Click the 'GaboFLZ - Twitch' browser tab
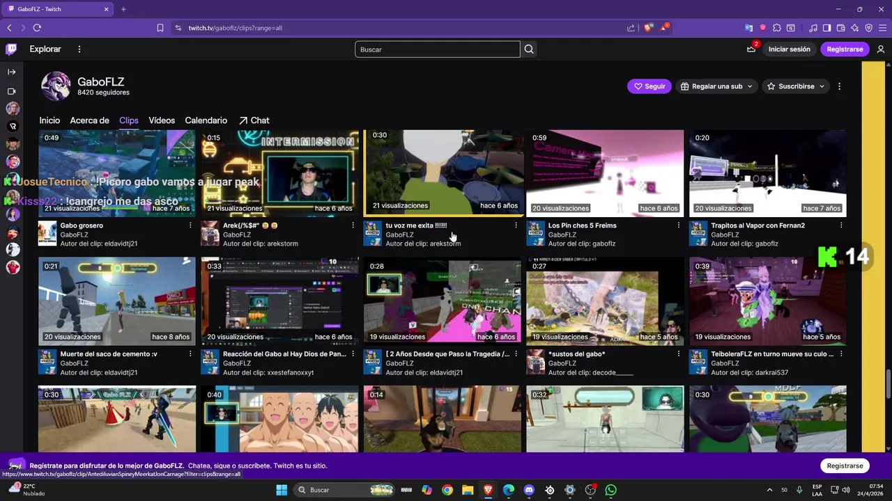Screen dimensions: 892x501 pos(59,9)
